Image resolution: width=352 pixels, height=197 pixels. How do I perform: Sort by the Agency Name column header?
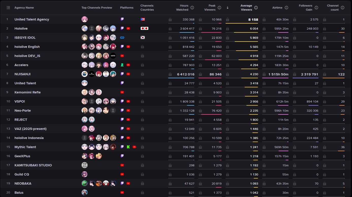click(x=24, y=8)
